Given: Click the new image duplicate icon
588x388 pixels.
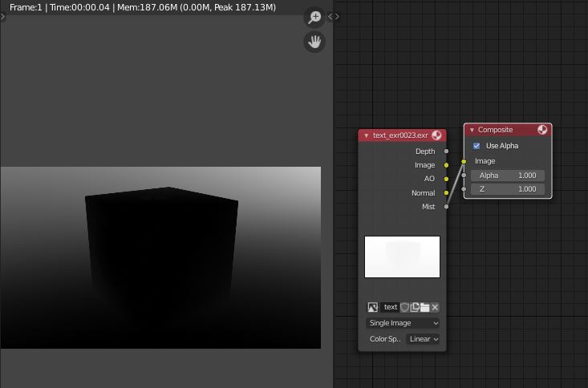Looking at the screenshot, I should point(415,307).
